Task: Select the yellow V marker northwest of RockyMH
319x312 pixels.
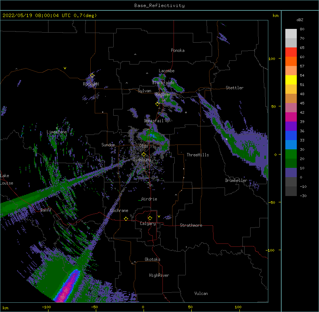Action: [x=65, y=68]
